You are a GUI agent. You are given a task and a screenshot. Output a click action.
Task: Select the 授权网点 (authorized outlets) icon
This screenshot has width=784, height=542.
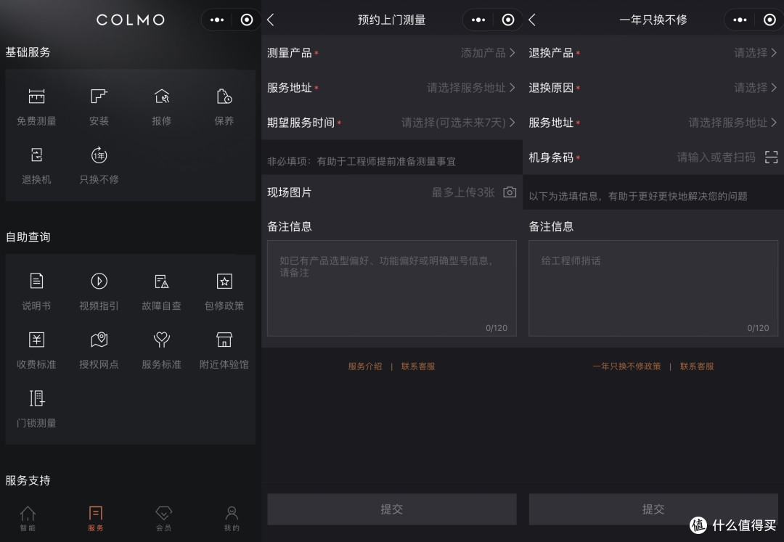coord(99,345)
